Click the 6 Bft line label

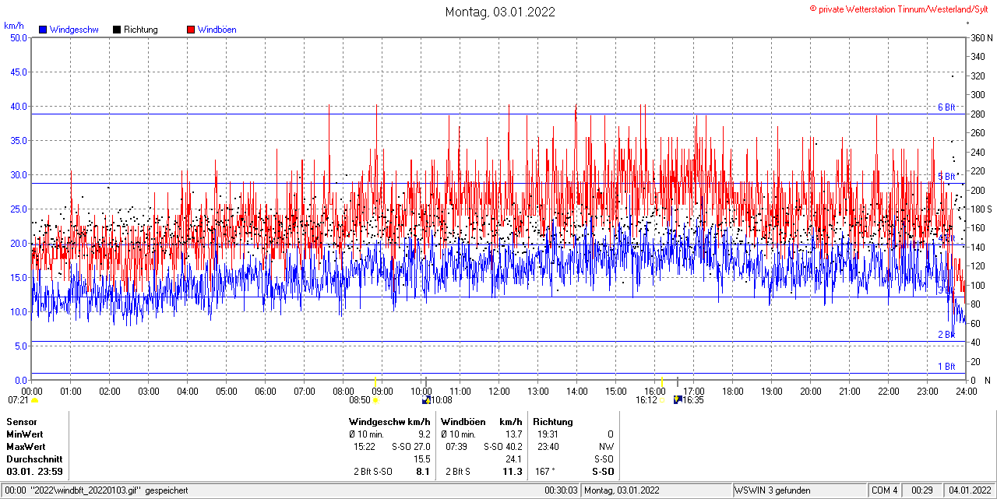coord(946,107)
